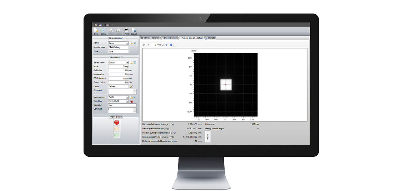Go to next image arrow
407x191 pixels.
click(167, 45)
